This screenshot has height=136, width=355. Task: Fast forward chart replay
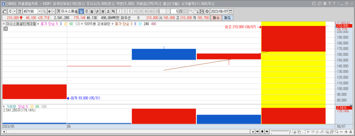[x=267, y=132]
